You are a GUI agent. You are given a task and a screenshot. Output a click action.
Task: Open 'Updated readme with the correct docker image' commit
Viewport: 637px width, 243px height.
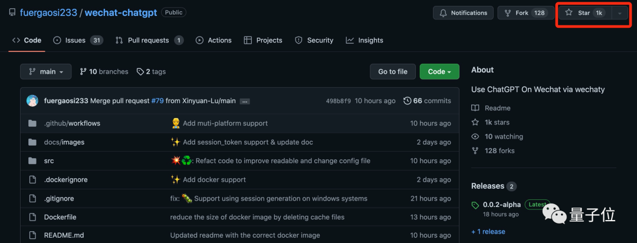(245, 235)
